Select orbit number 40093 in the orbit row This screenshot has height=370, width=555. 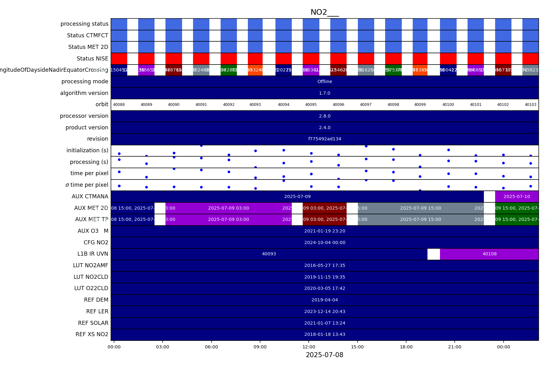pyautogui.click(x=255, y=105)
